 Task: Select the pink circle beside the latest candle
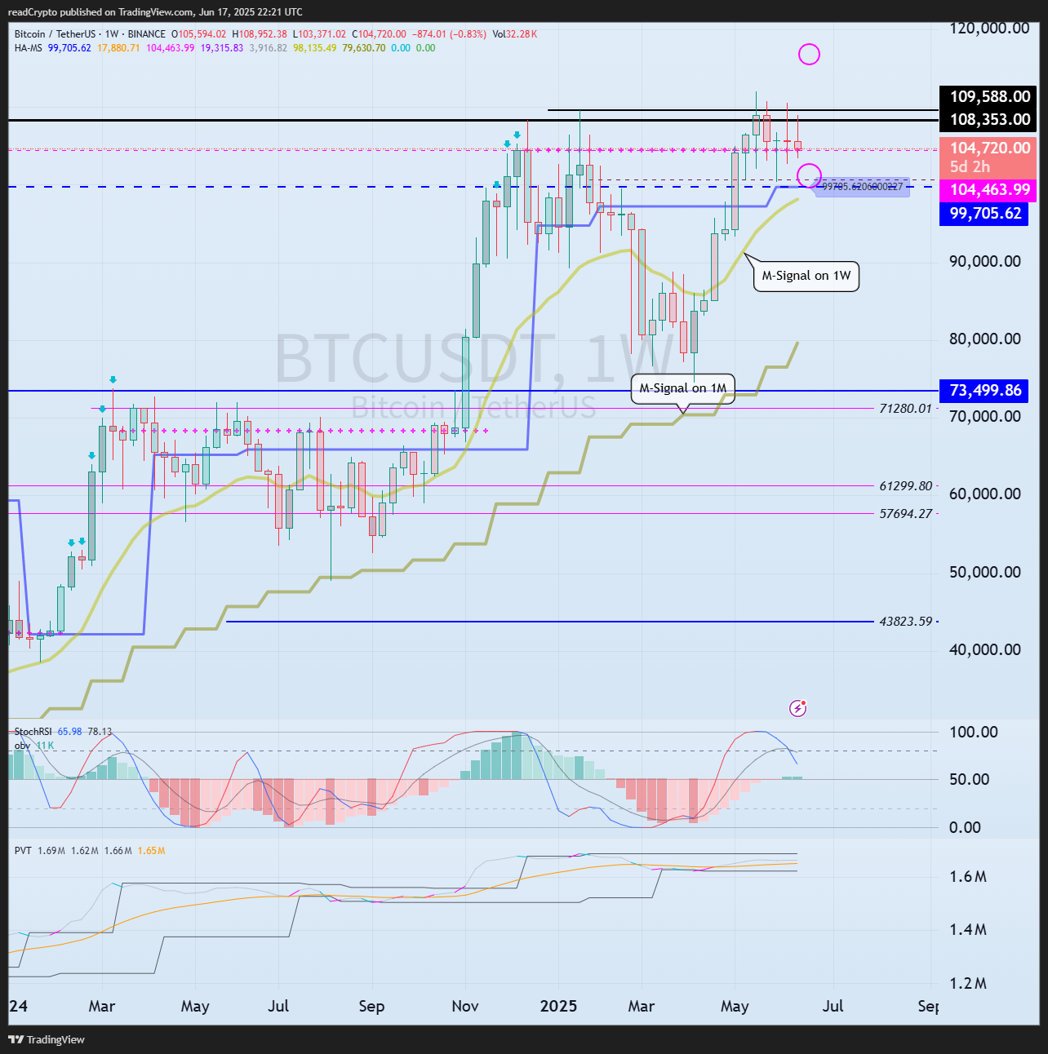tap(809, 175)
